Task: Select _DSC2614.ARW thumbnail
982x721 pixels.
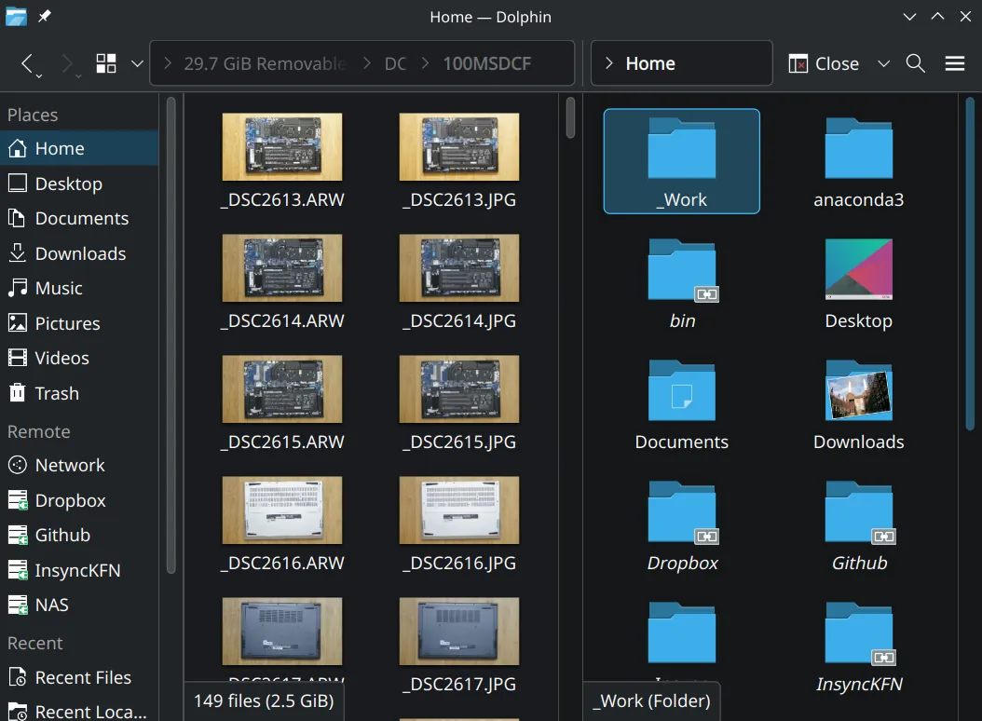Action: coord(281,267)
